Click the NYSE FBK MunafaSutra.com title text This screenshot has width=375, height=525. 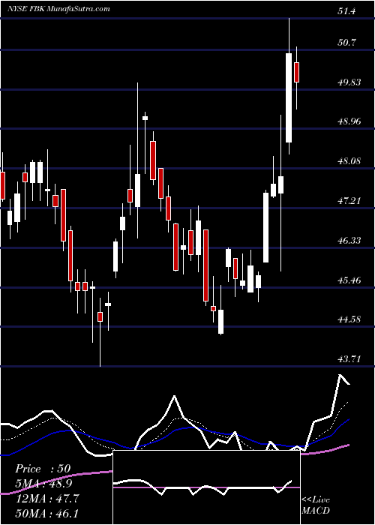[x=58, y=9]
